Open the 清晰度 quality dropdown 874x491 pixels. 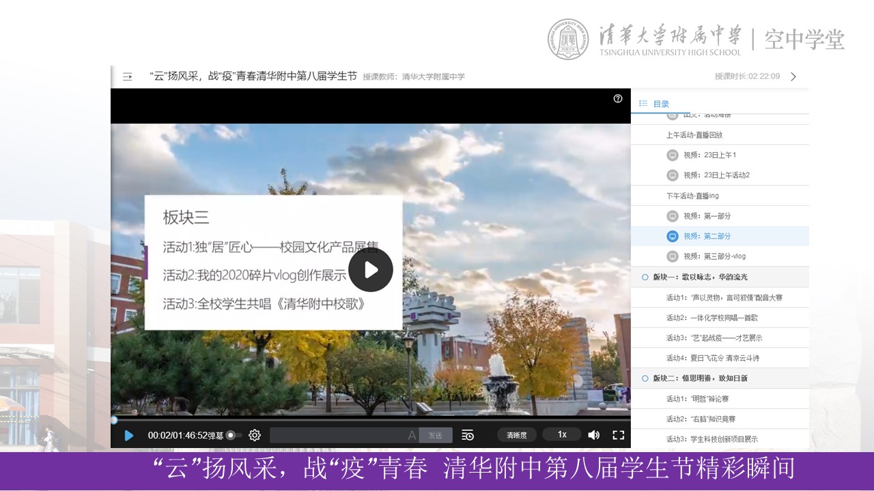click(516, 435)
